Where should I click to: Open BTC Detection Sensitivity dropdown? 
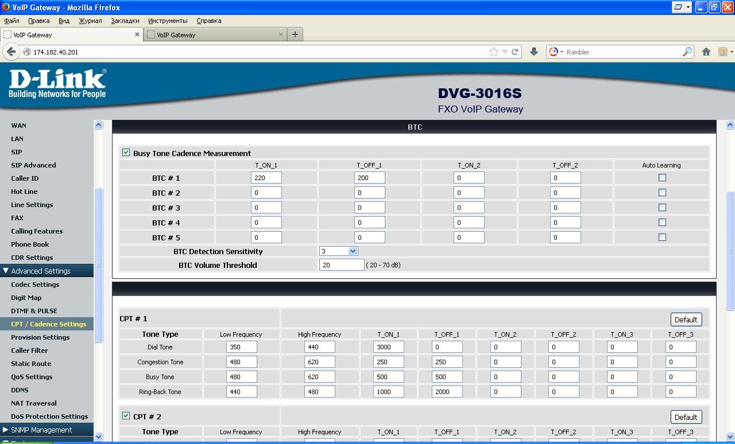[353, 251]
